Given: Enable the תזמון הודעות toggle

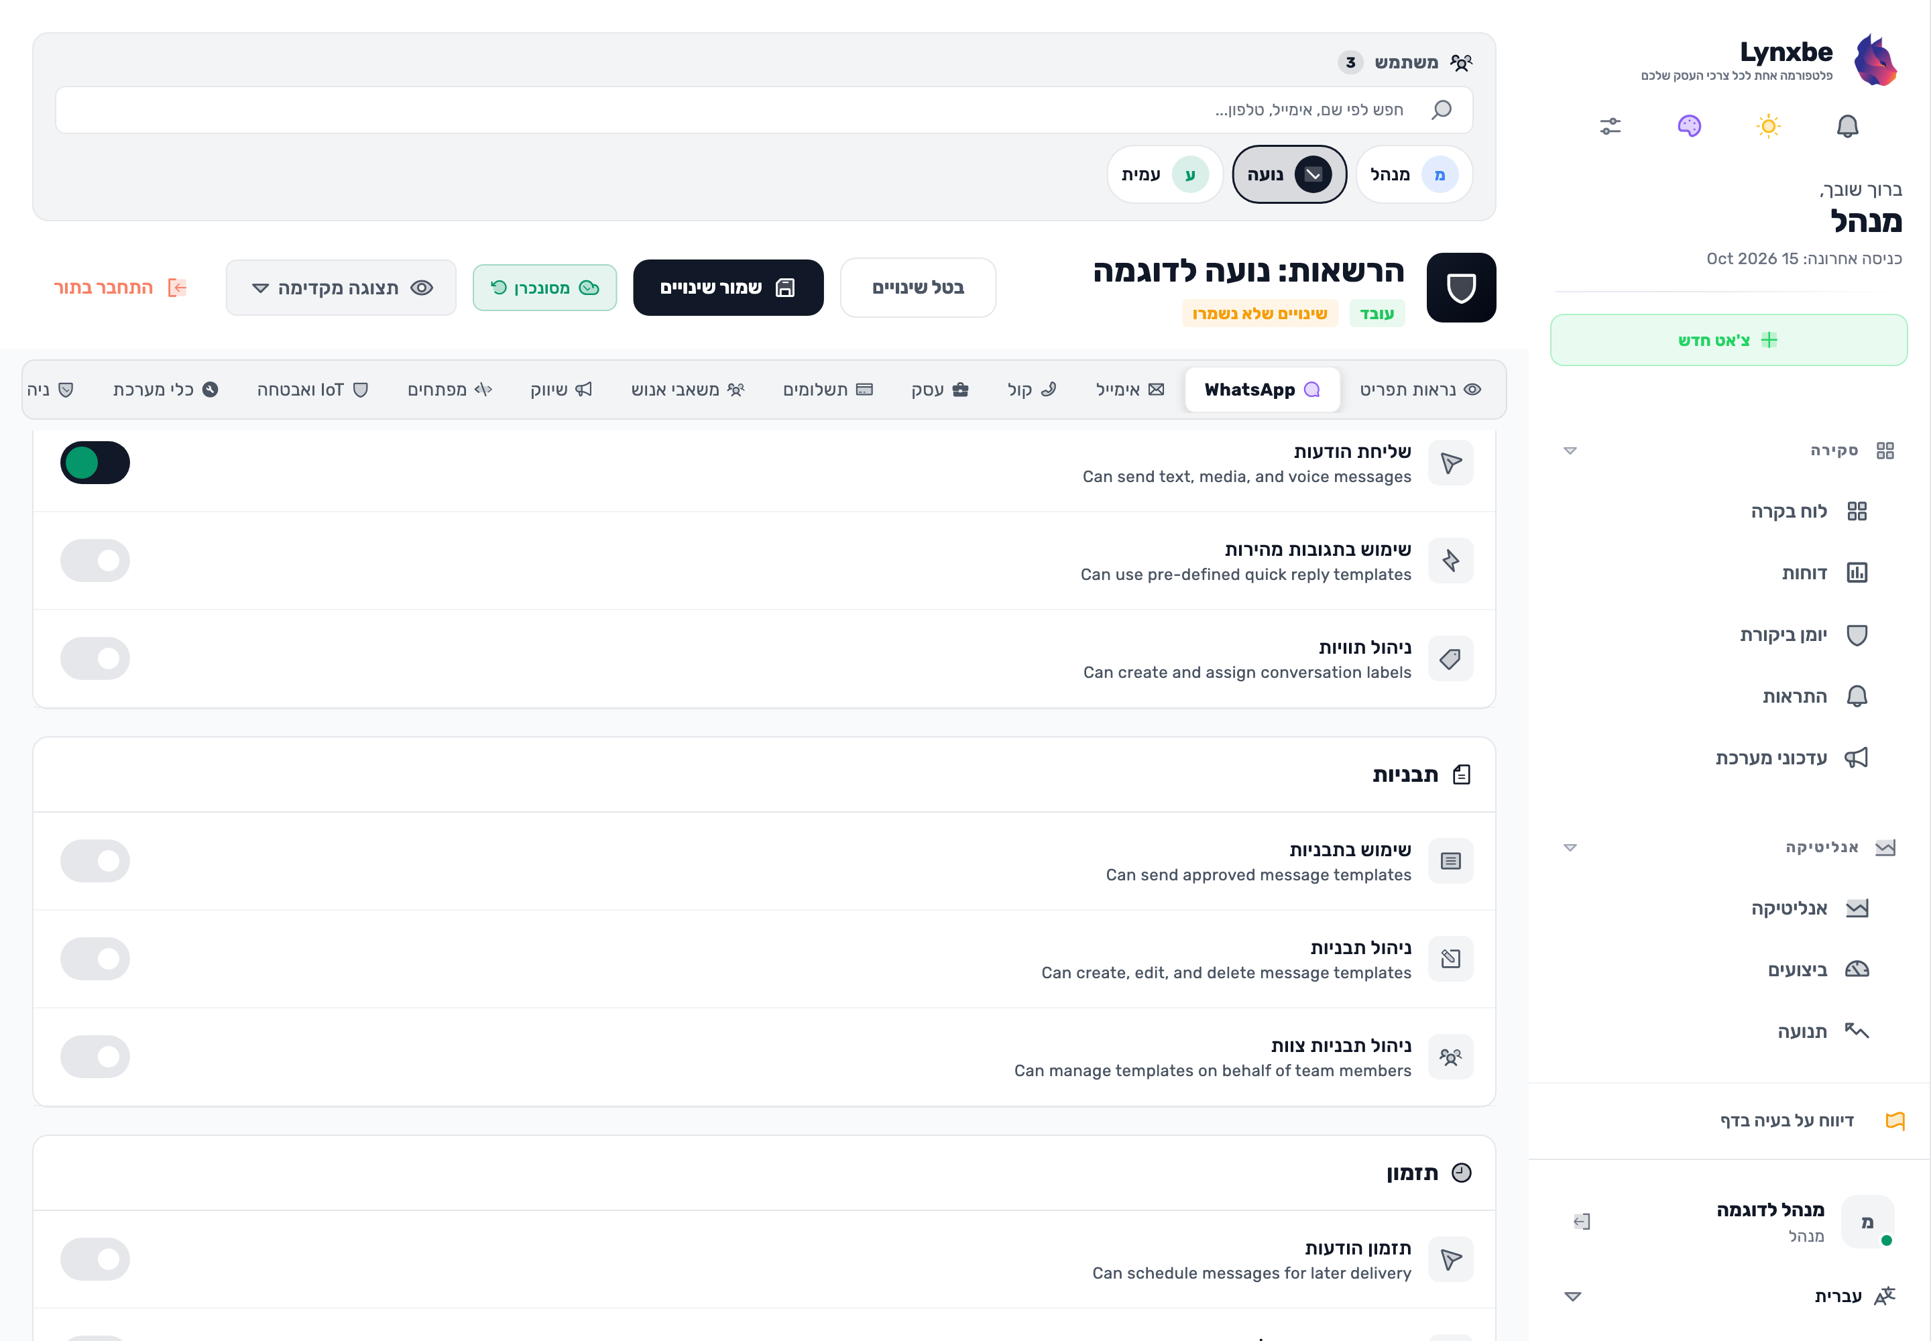Looking at the screenshot, I should click(95, 1259).
